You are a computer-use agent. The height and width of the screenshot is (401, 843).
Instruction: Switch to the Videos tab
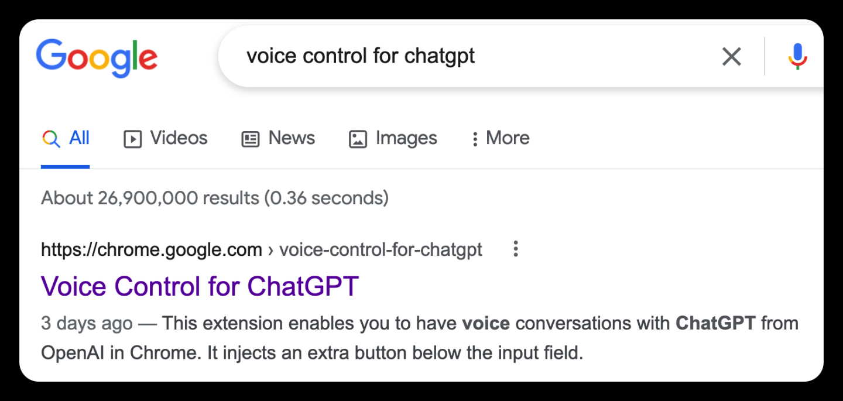[x=166, y=138]
